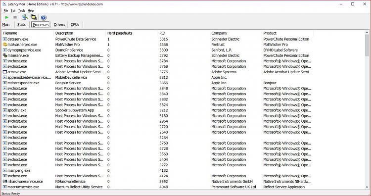This screenshot has height=196, width=371.
Task: Select the applemobiledeviceservice filename
Action: coord(29,77)
